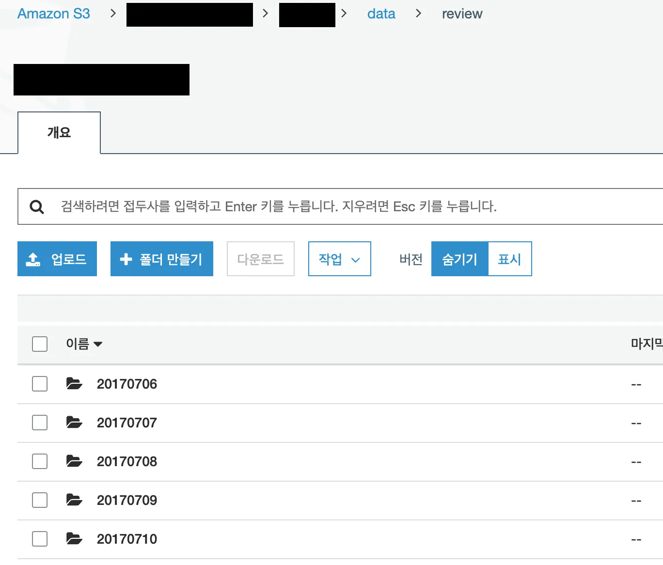Click the folder icon next to 20170710

[74, 539]
